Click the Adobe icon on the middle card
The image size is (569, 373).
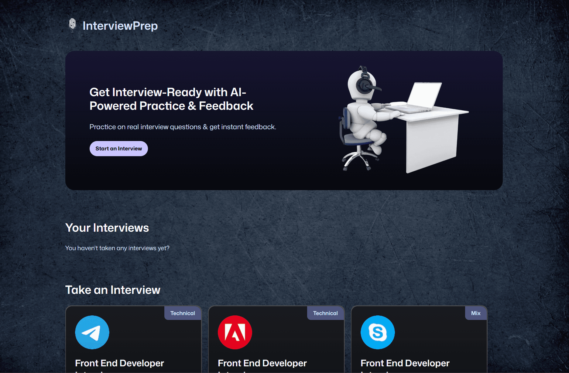tap(234, 332)
